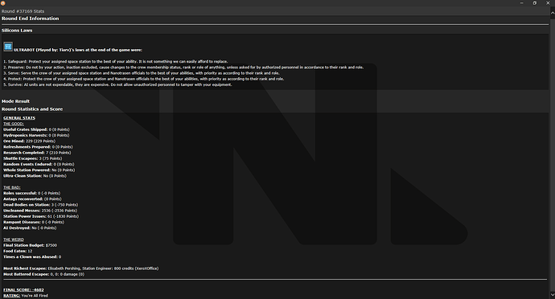Select law 2 'Preserve' text line
The height and width of the screenshot is (299, 555).
[183, 68]
